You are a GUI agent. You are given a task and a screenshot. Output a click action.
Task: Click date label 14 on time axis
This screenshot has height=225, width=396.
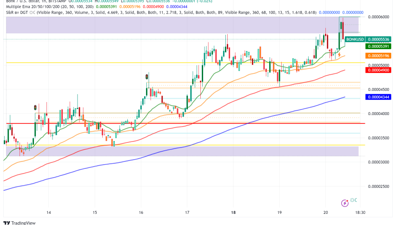pyautogui.click(x=48, y=212)
